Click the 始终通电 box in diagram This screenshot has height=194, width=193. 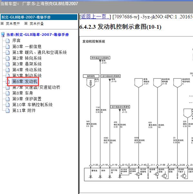tap(91, 76)
